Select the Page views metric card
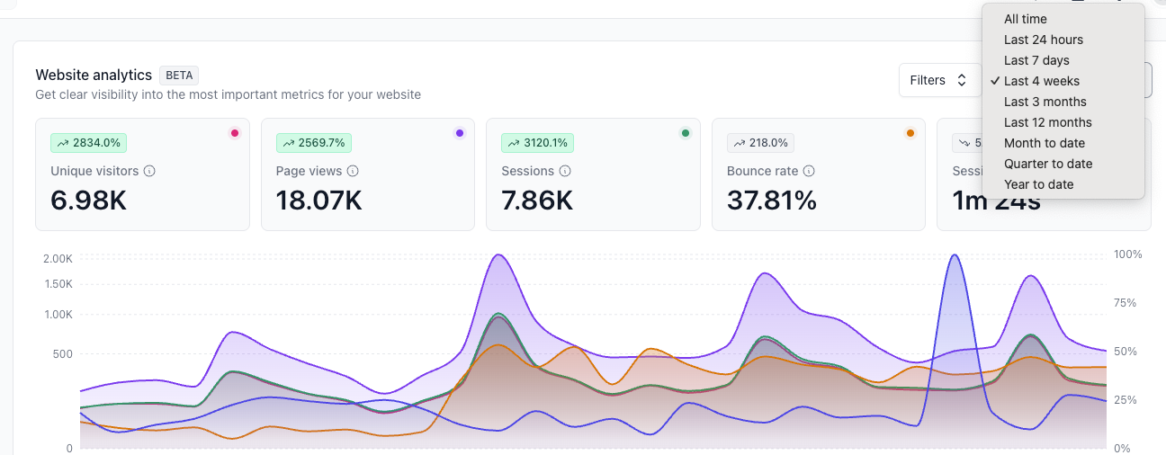Screen dimensions: 1166x455 click(367, 198)
